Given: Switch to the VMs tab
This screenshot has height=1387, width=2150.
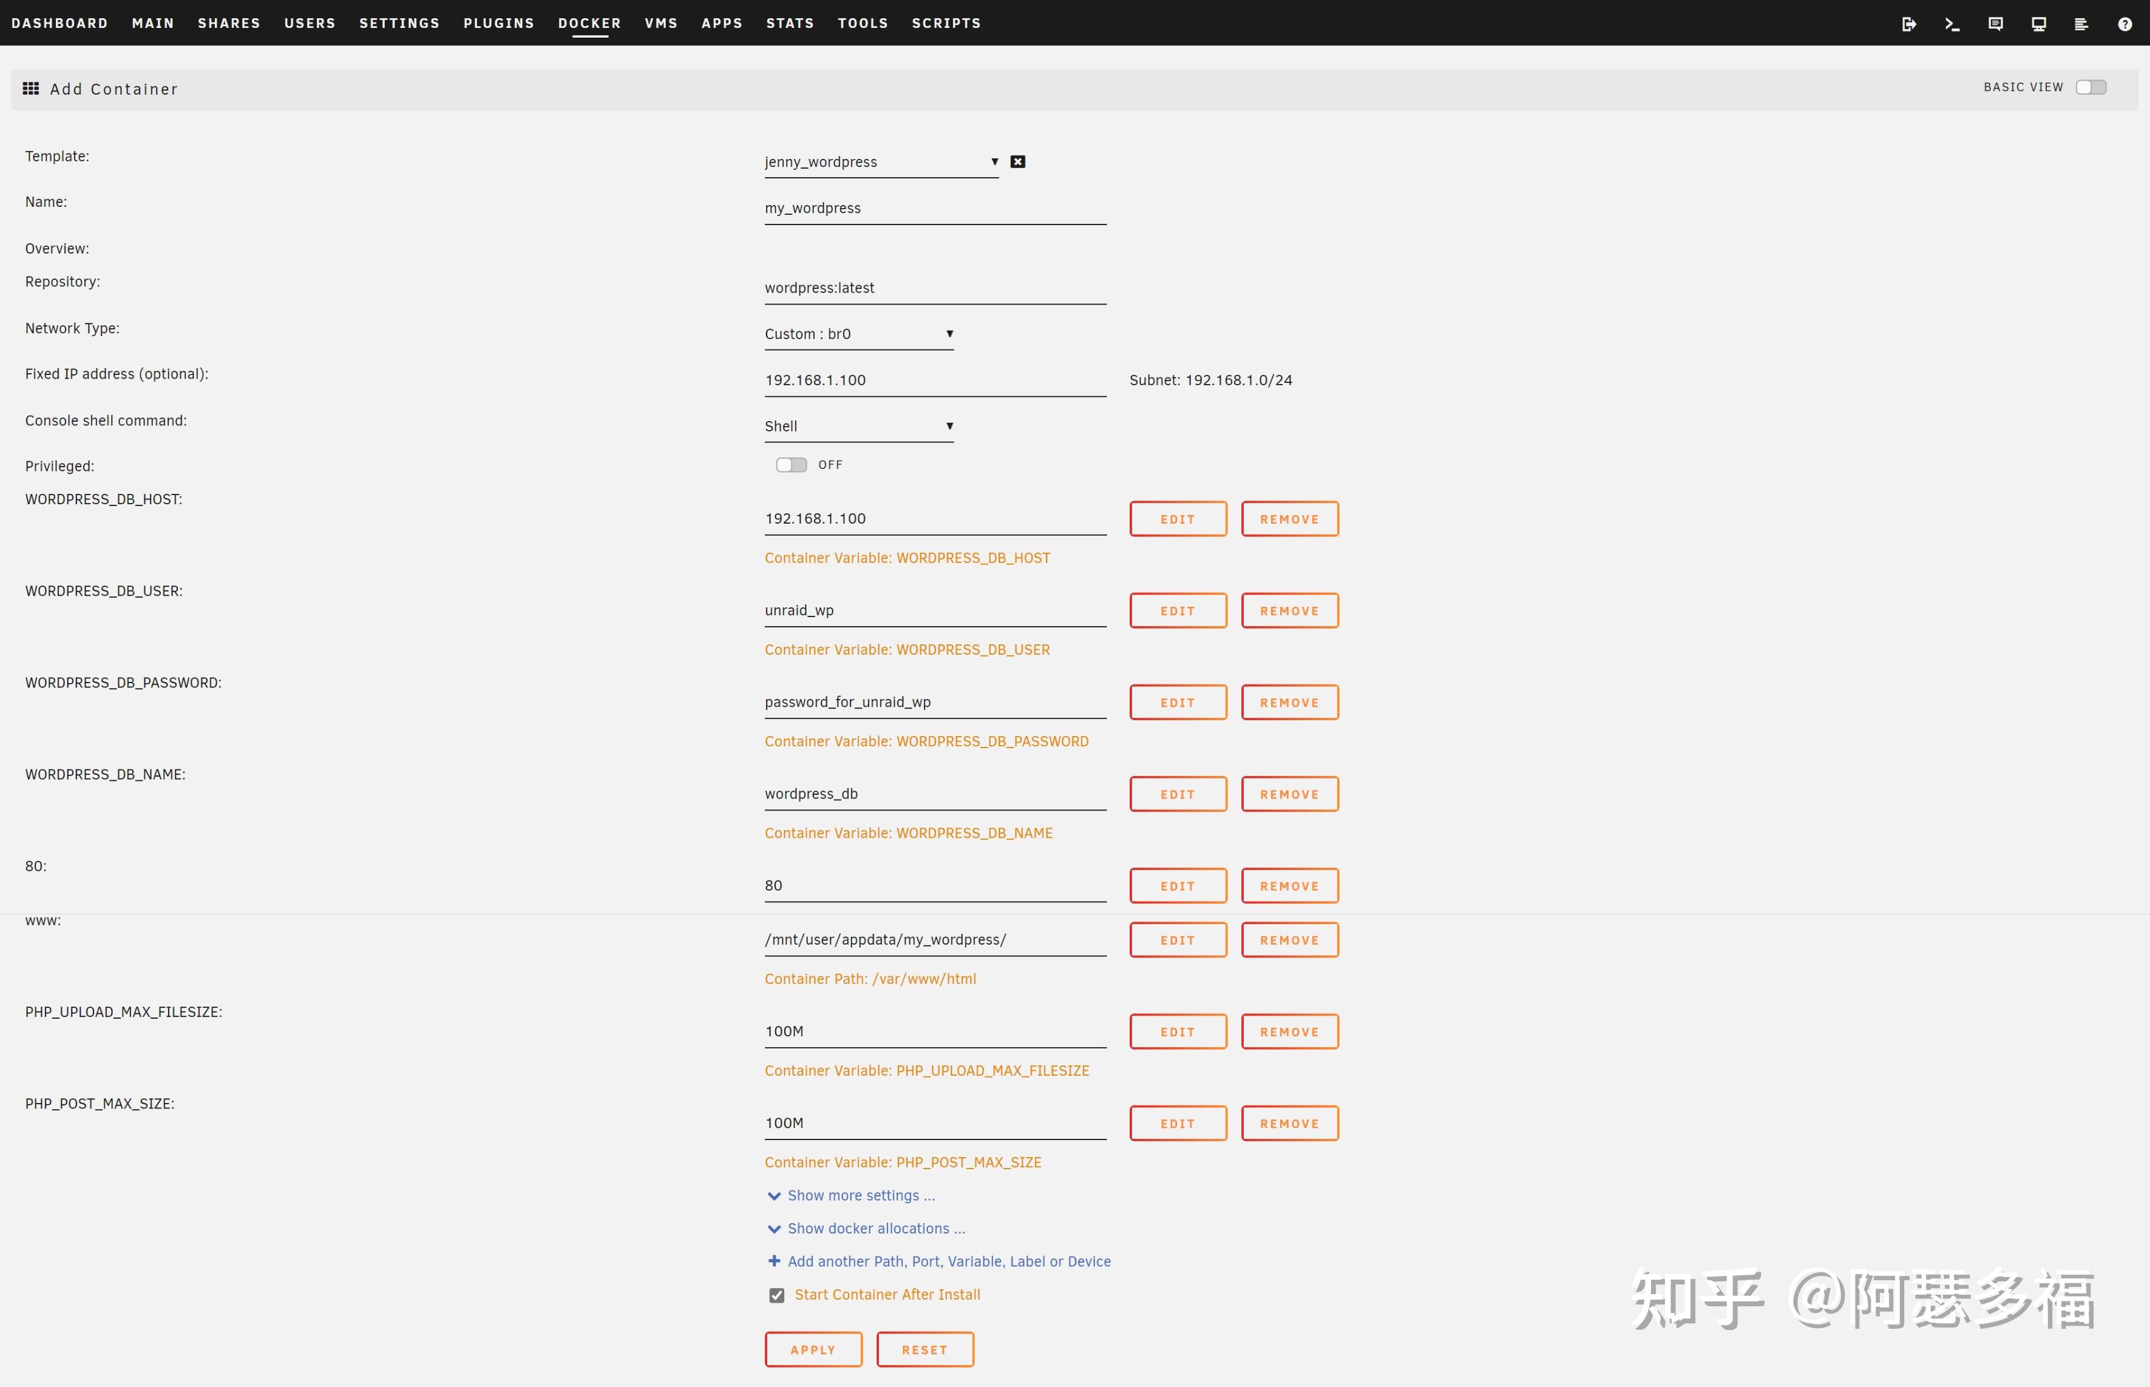Looking at the screenshot, I should pyautogui.click(x=660, y=24).
